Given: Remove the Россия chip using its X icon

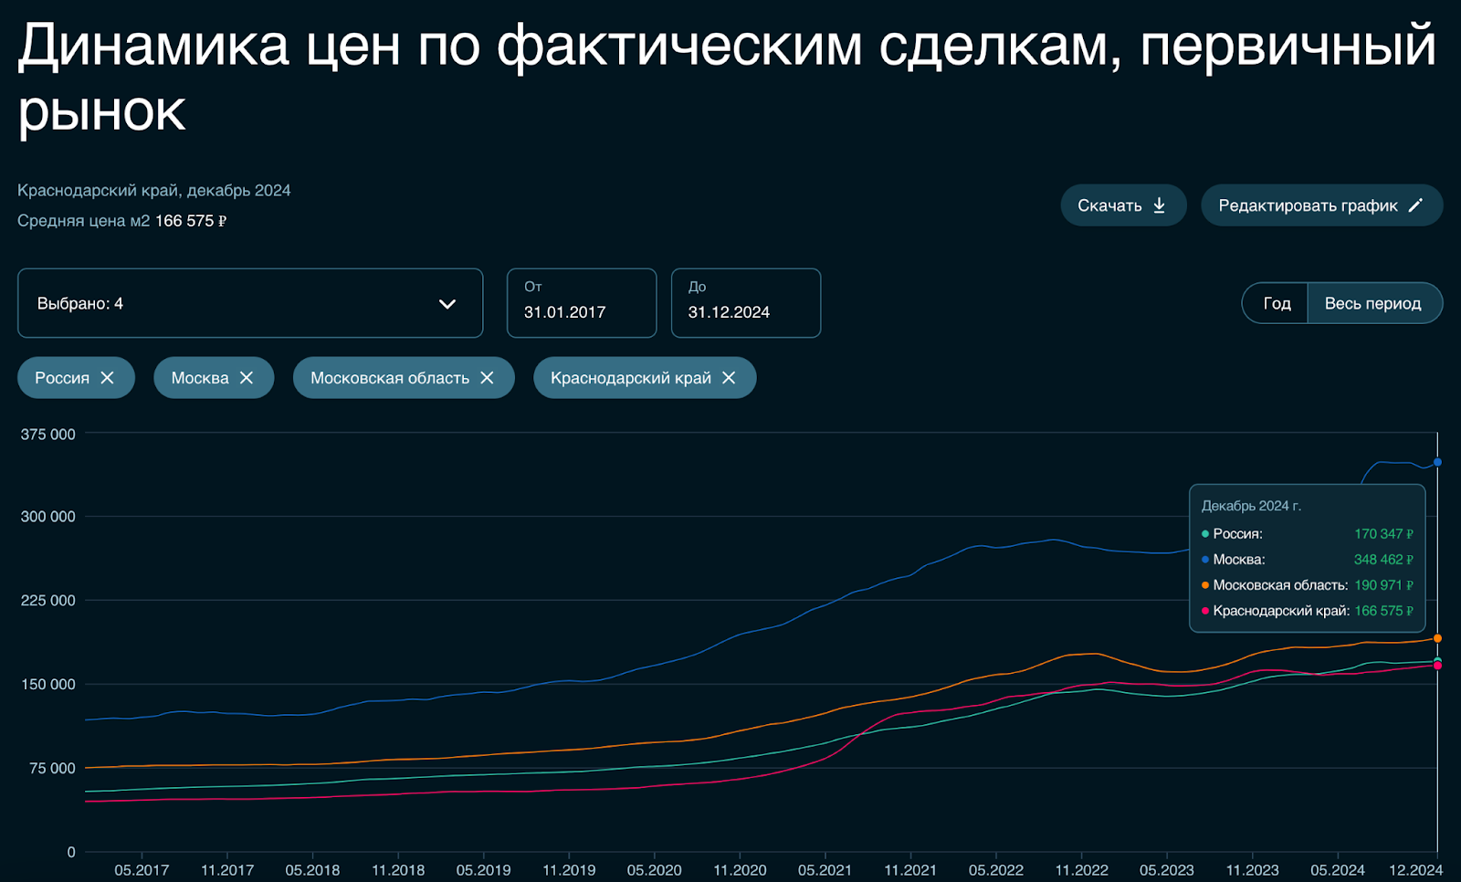Looking at the screenshot, I should [108, 378].
